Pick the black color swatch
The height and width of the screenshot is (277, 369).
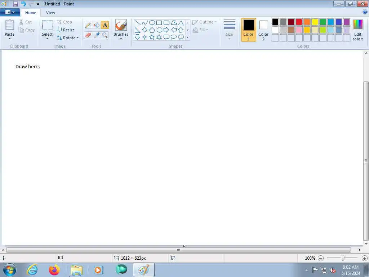coord(275,22)
